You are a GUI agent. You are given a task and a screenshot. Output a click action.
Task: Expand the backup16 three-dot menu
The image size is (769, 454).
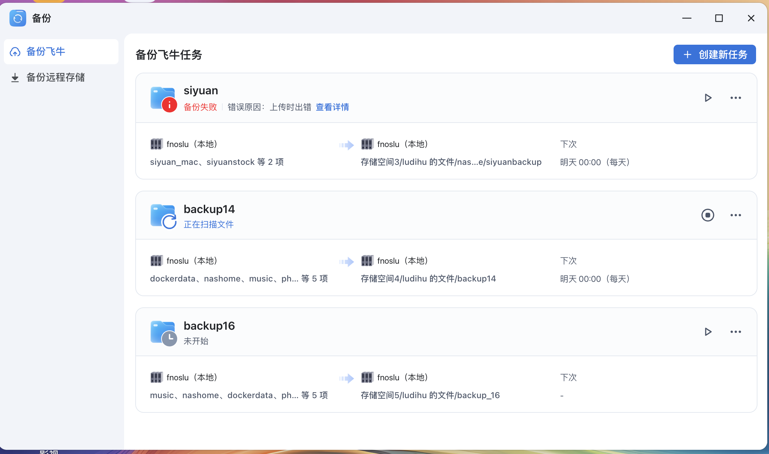pos(735,332)
